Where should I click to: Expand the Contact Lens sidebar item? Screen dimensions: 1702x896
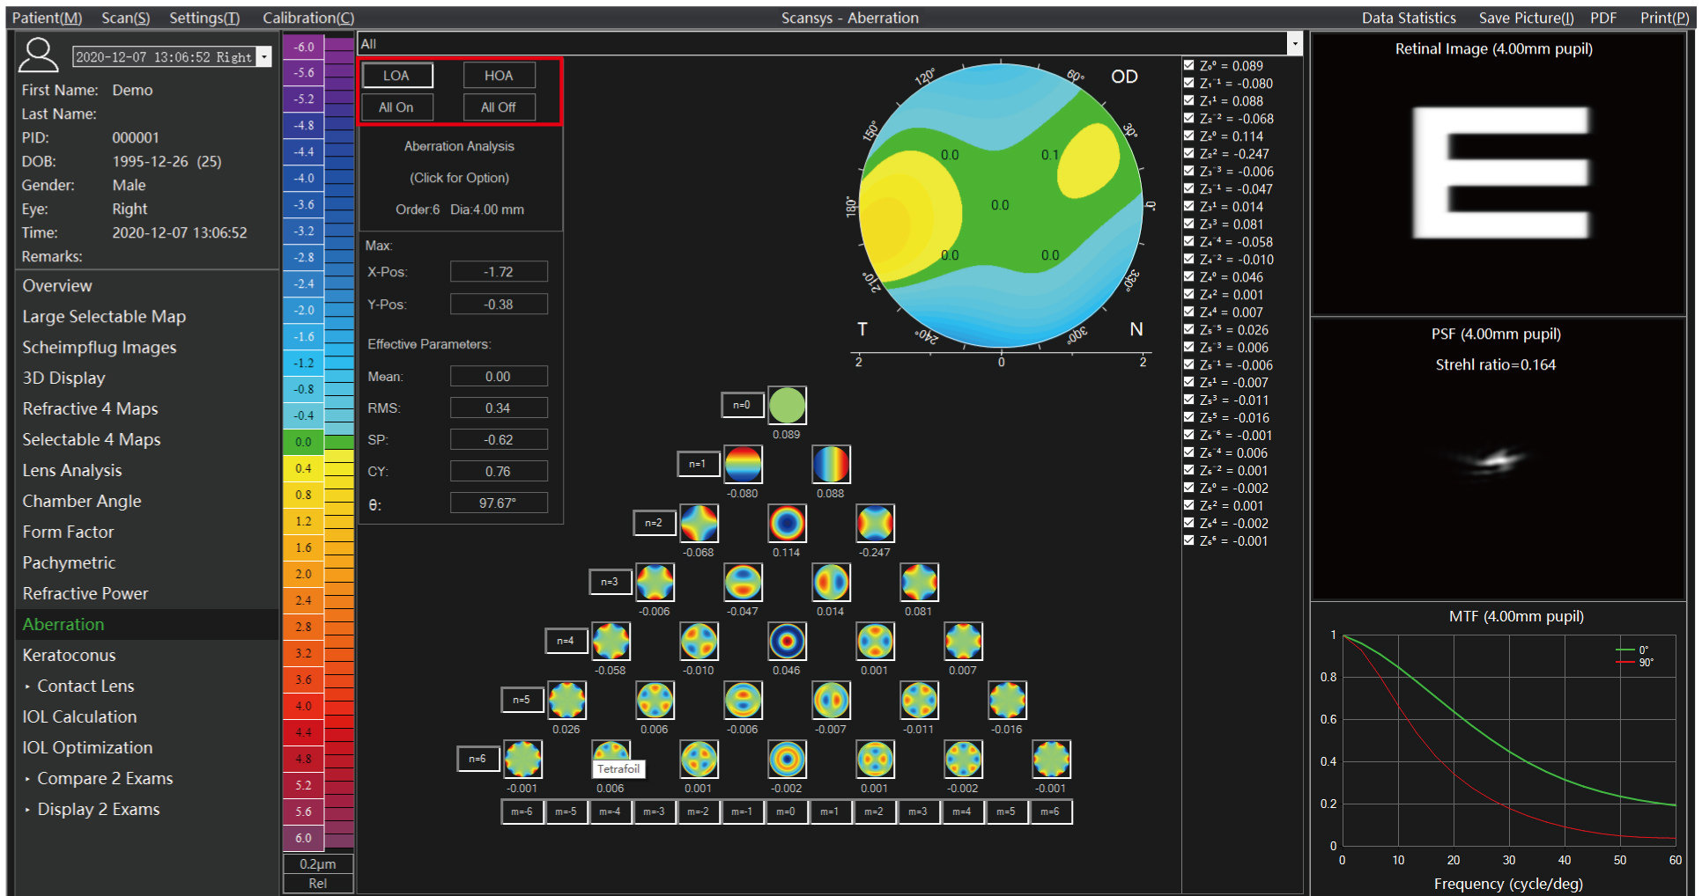point(27,686)
